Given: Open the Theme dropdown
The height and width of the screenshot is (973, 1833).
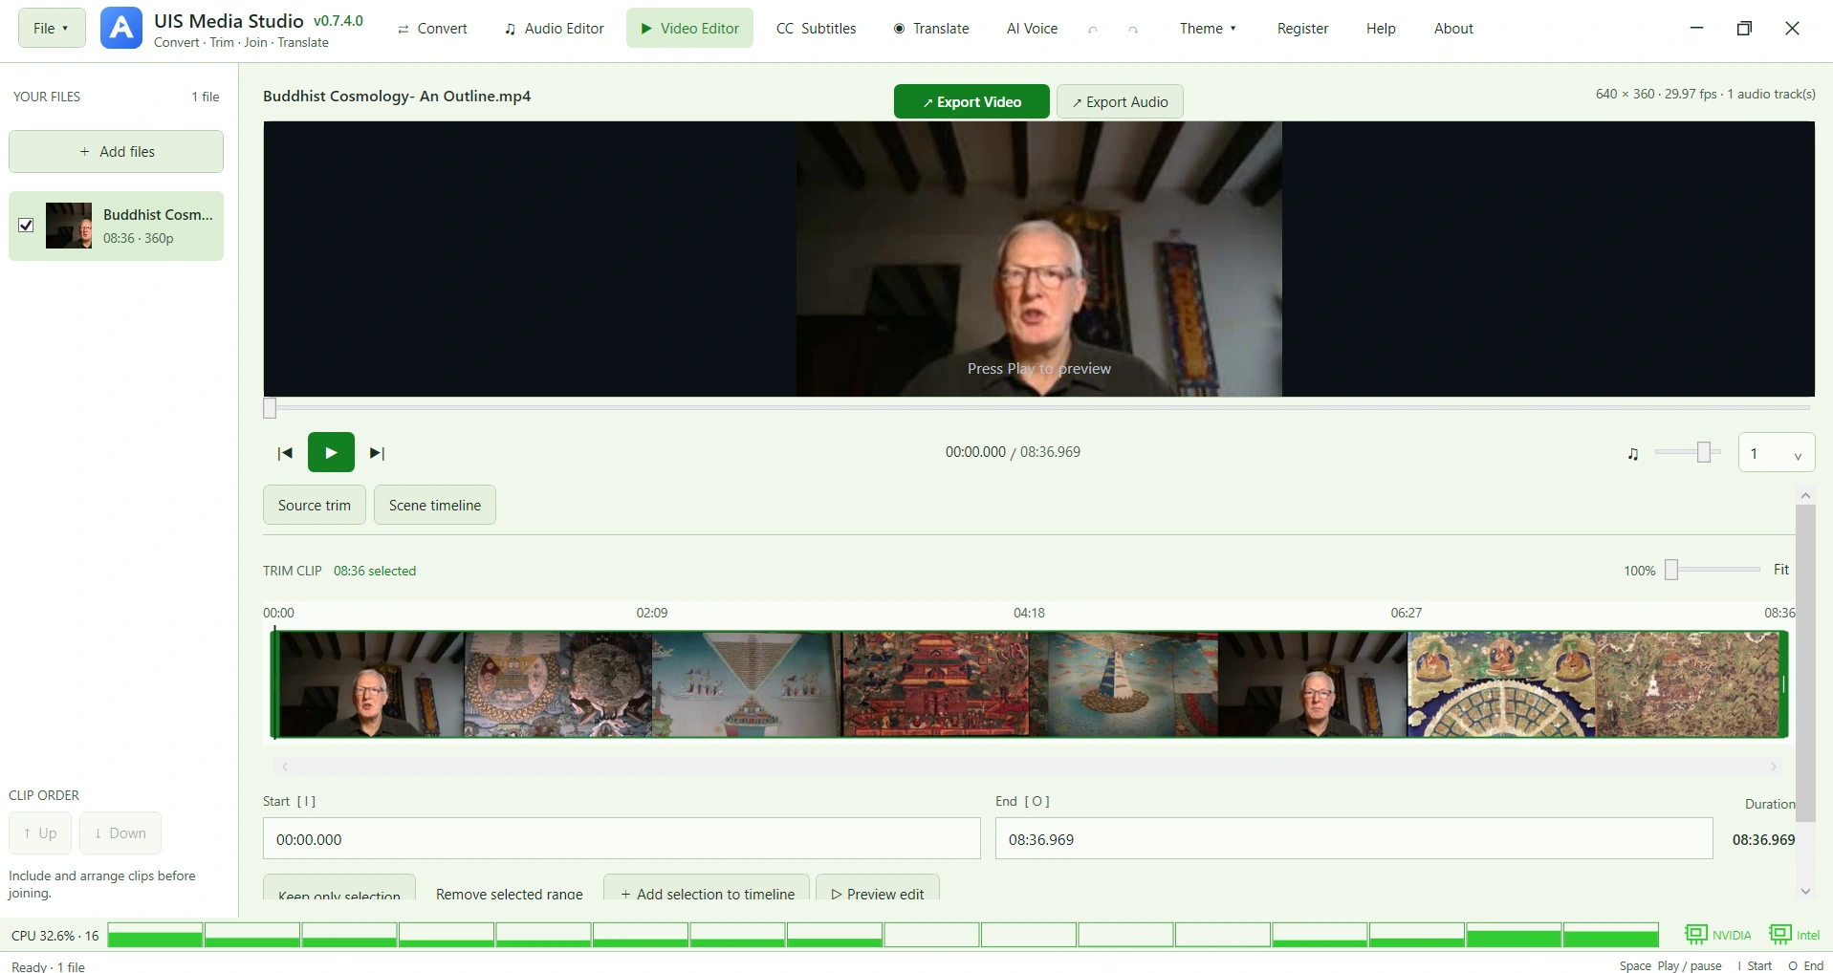Looking at the screenshot, I should coord(1208,29).
